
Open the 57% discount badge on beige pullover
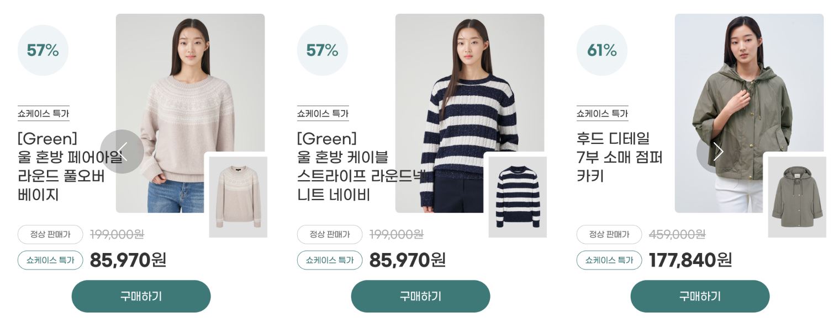pos(43,50)
